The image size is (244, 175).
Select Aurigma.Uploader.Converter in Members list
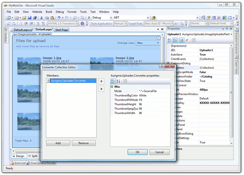[72, 81]
